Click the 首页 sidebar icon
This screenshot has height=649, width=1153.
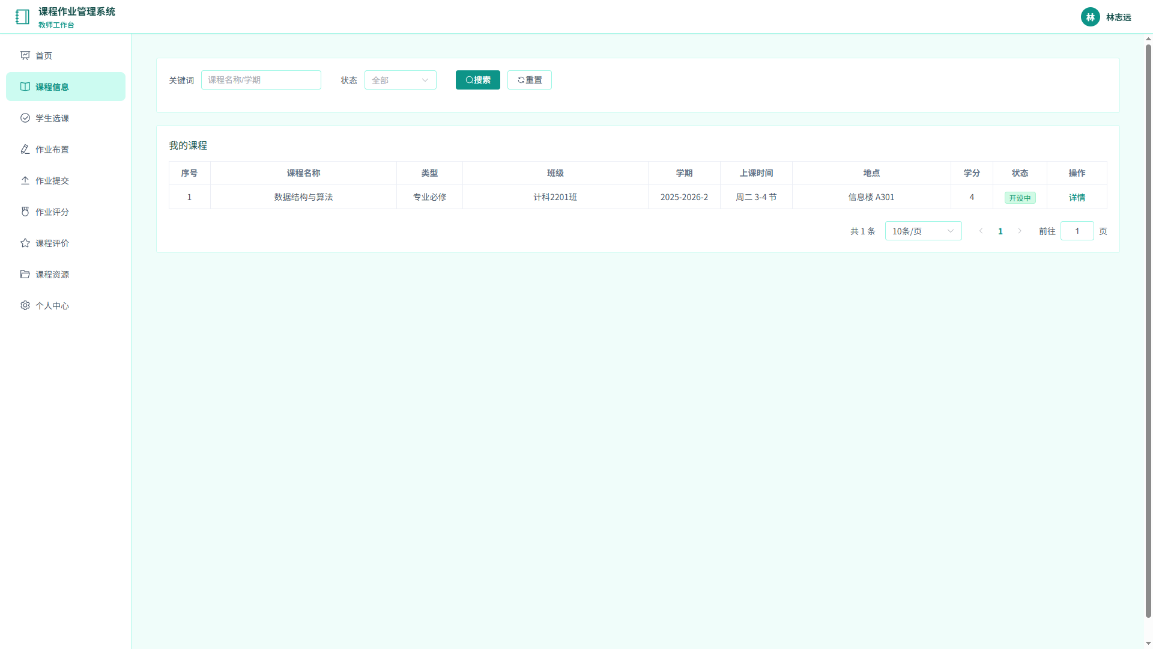(25, 55)
